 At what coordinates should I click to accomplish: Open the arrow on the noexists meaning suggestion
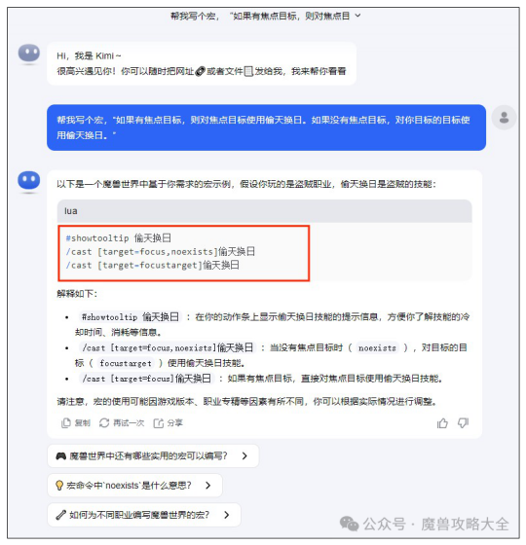click(208, 486)
